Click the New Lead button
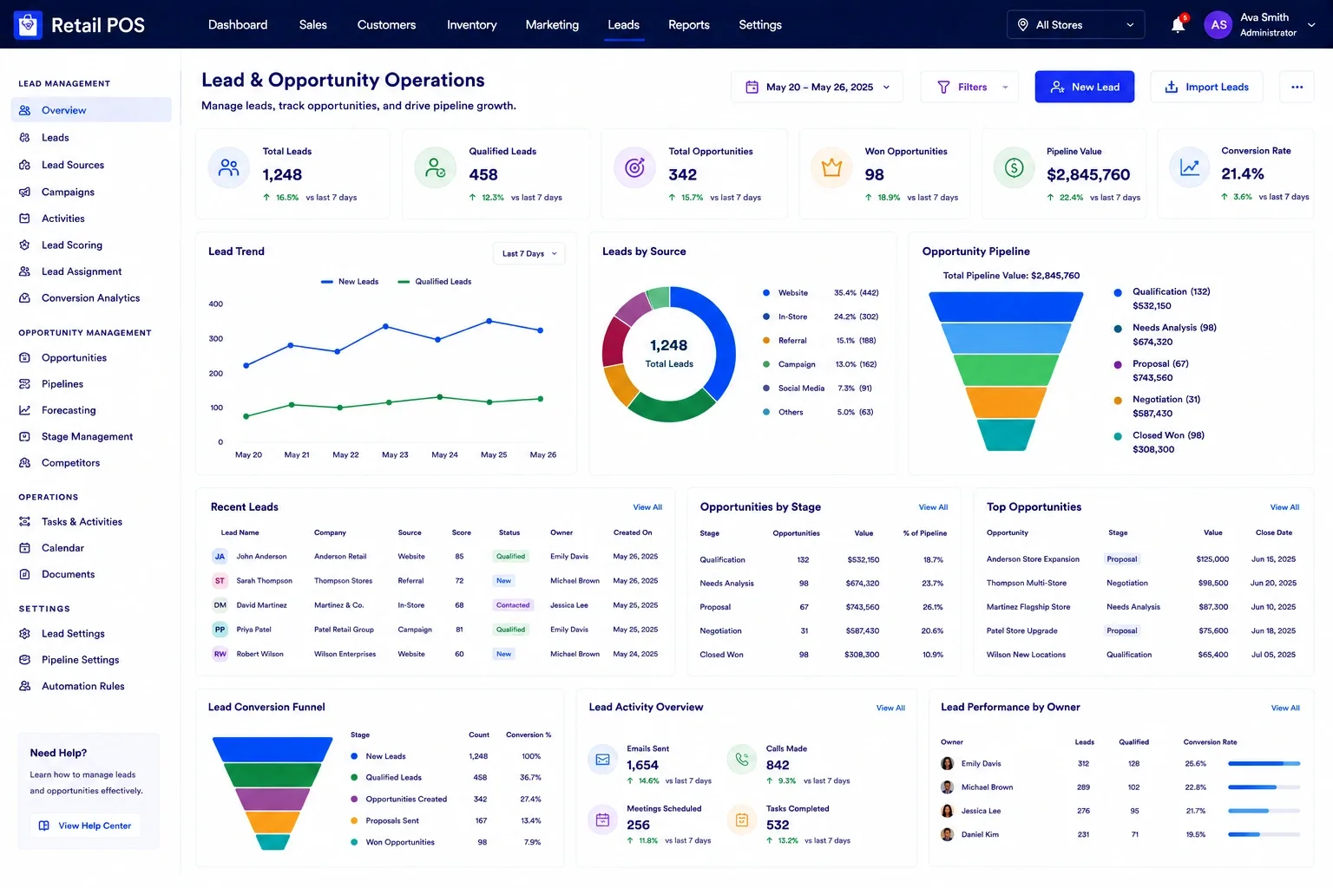 coord(1084,87)
